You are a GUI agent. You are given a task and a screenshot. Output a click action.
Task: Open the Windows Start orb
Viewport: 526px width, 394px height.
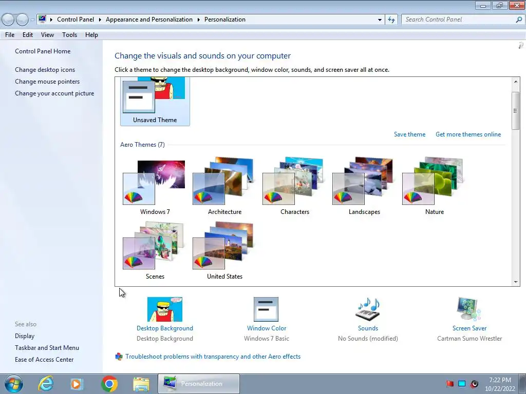(13, 384)
